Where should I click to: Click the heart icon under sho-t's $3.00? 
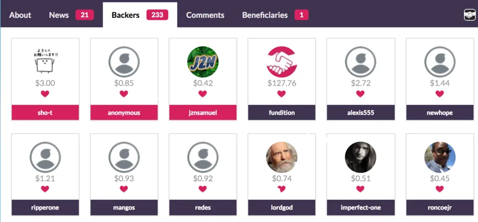[45, 94]
